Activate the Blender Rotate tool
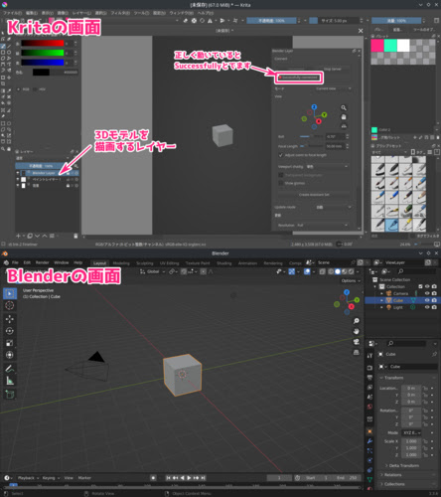 [10, 331]
